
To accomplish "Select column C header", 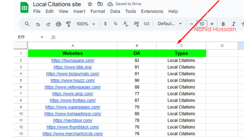I will pos(181,46).
